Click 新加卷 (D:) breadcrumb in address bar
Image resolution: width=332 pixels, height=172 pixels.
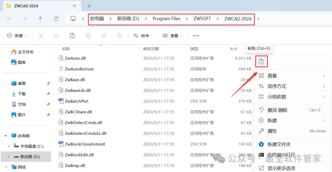tap(128, 19)
